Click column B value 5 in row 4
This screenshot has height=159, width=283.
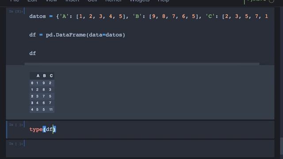(44, 110)
